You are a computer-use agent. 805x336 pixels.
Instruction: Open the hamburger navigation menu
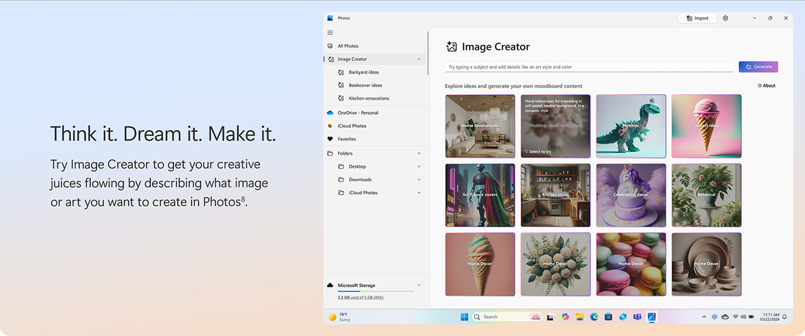point(330,33)
